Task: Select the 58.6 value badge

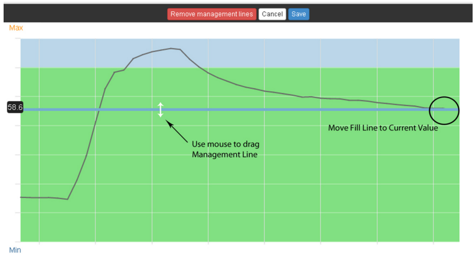Action: pos(14,108)
